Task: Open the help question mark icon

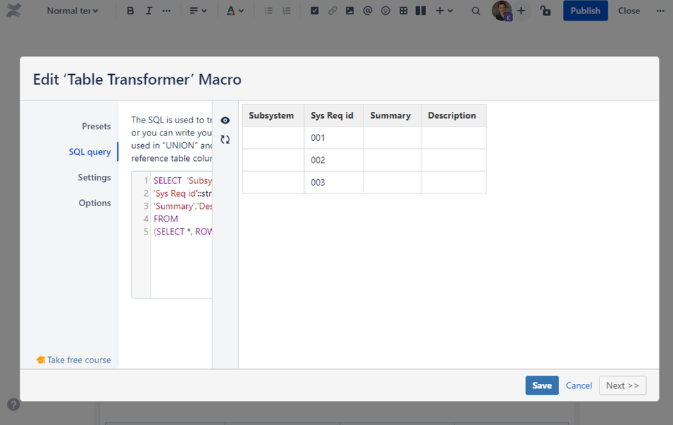Action: tap(13, 404)
